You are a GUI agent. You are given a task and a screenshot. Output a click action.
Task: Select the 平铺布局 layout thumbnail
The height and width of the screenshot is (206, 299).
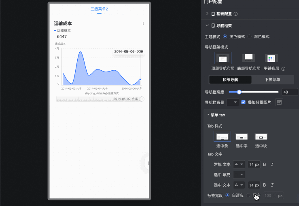click(x=271, y=58)
